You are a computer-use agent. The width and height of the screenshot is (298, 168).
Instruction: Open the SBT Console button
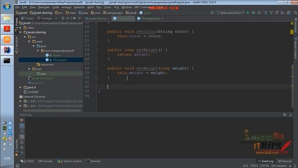(45, 161)
